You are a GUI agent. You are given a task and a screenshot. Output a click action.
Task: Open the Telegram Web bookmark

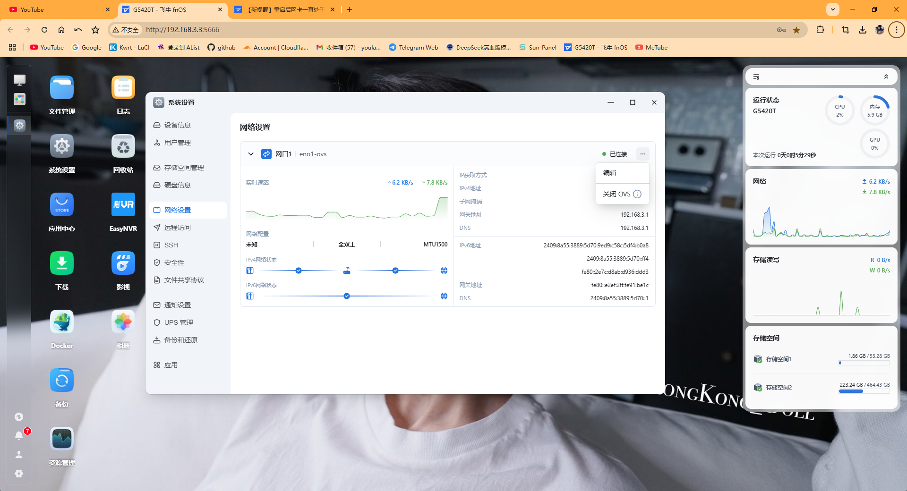(x=413, y=47)
